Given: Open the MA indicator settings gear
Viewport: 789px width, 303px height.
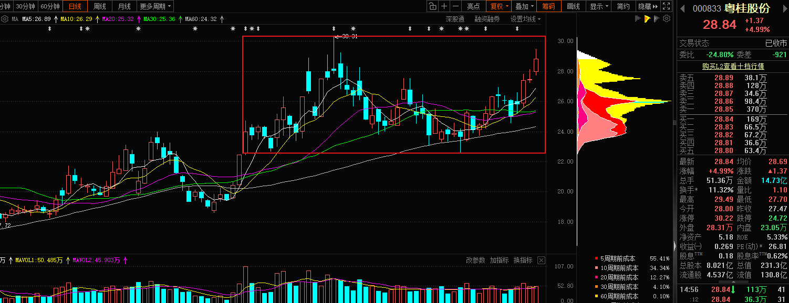Looking at the screenshot, I should 5,19.
